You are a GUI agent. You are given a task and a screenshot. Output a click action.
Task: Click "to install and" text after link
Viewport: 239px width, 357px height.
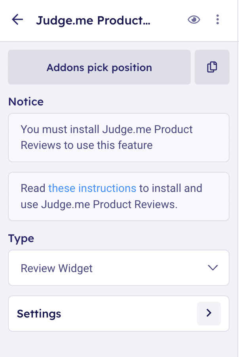171,188
